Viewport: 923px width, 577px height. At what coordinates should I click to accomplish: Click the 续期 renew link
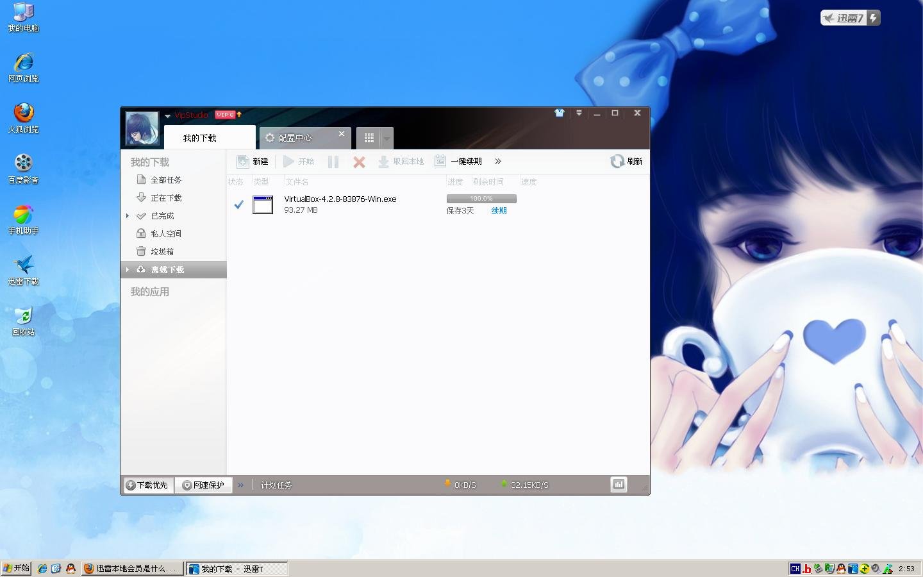click(x=499, y=211)
